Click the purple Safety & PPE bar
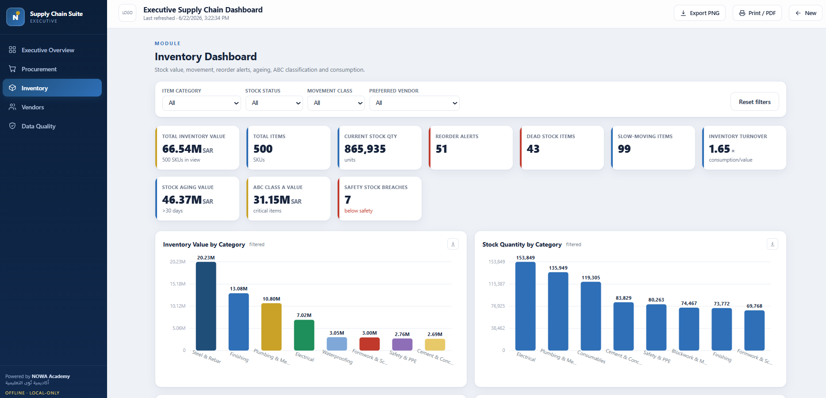The width and height of the screenshot is (826, 398). coord(403,344)
